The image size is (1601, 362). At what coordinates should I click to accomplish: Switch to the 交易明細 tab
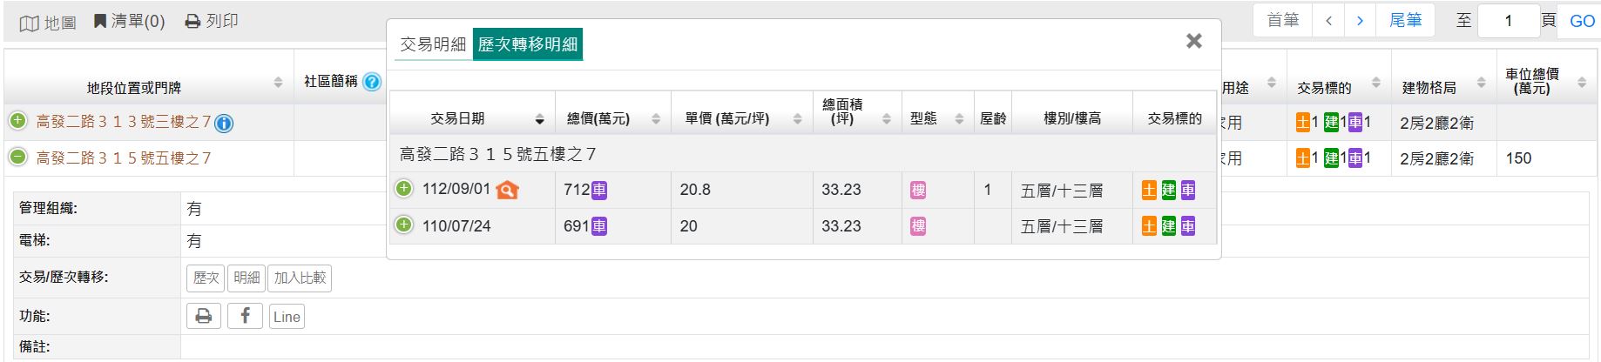(433, 44)
